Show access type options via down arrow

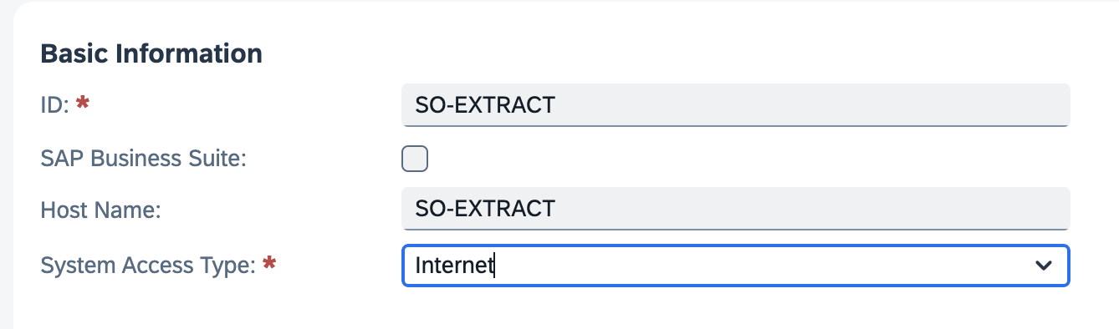tap(1042, 266)
